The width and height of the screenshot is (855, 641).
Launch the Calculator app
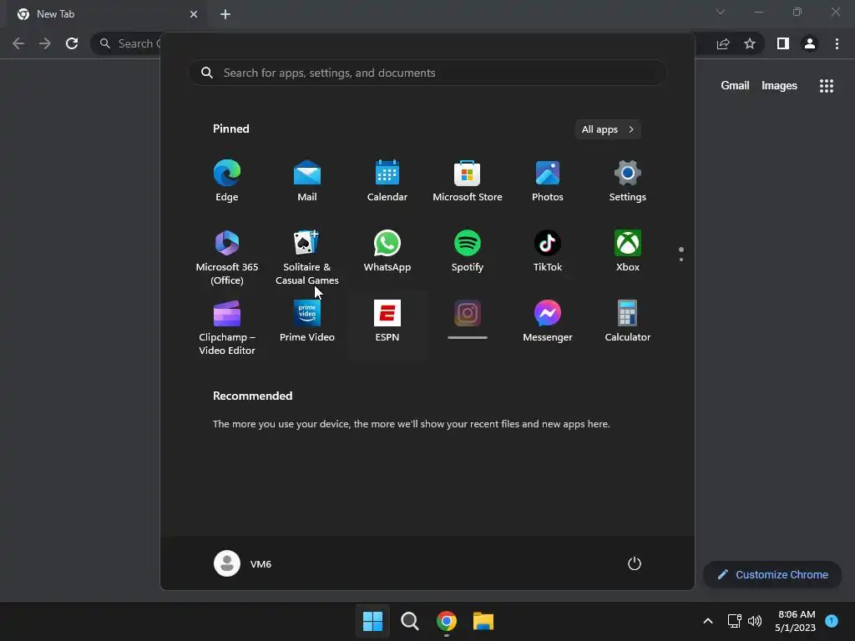click(x=628, y=321)
